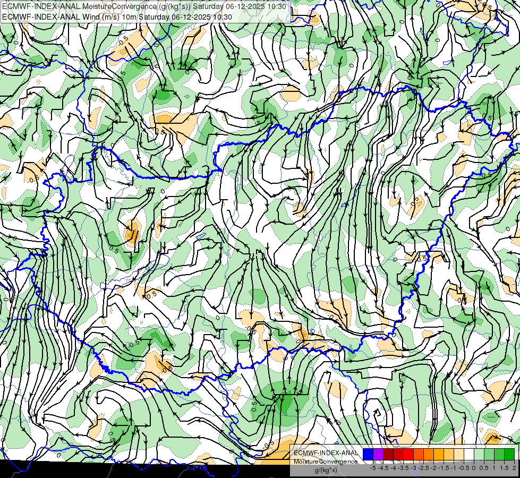Click the legend tick value '-3'
Screen dimensions: 520x478
pyautogui.click(x=414, y=468)
